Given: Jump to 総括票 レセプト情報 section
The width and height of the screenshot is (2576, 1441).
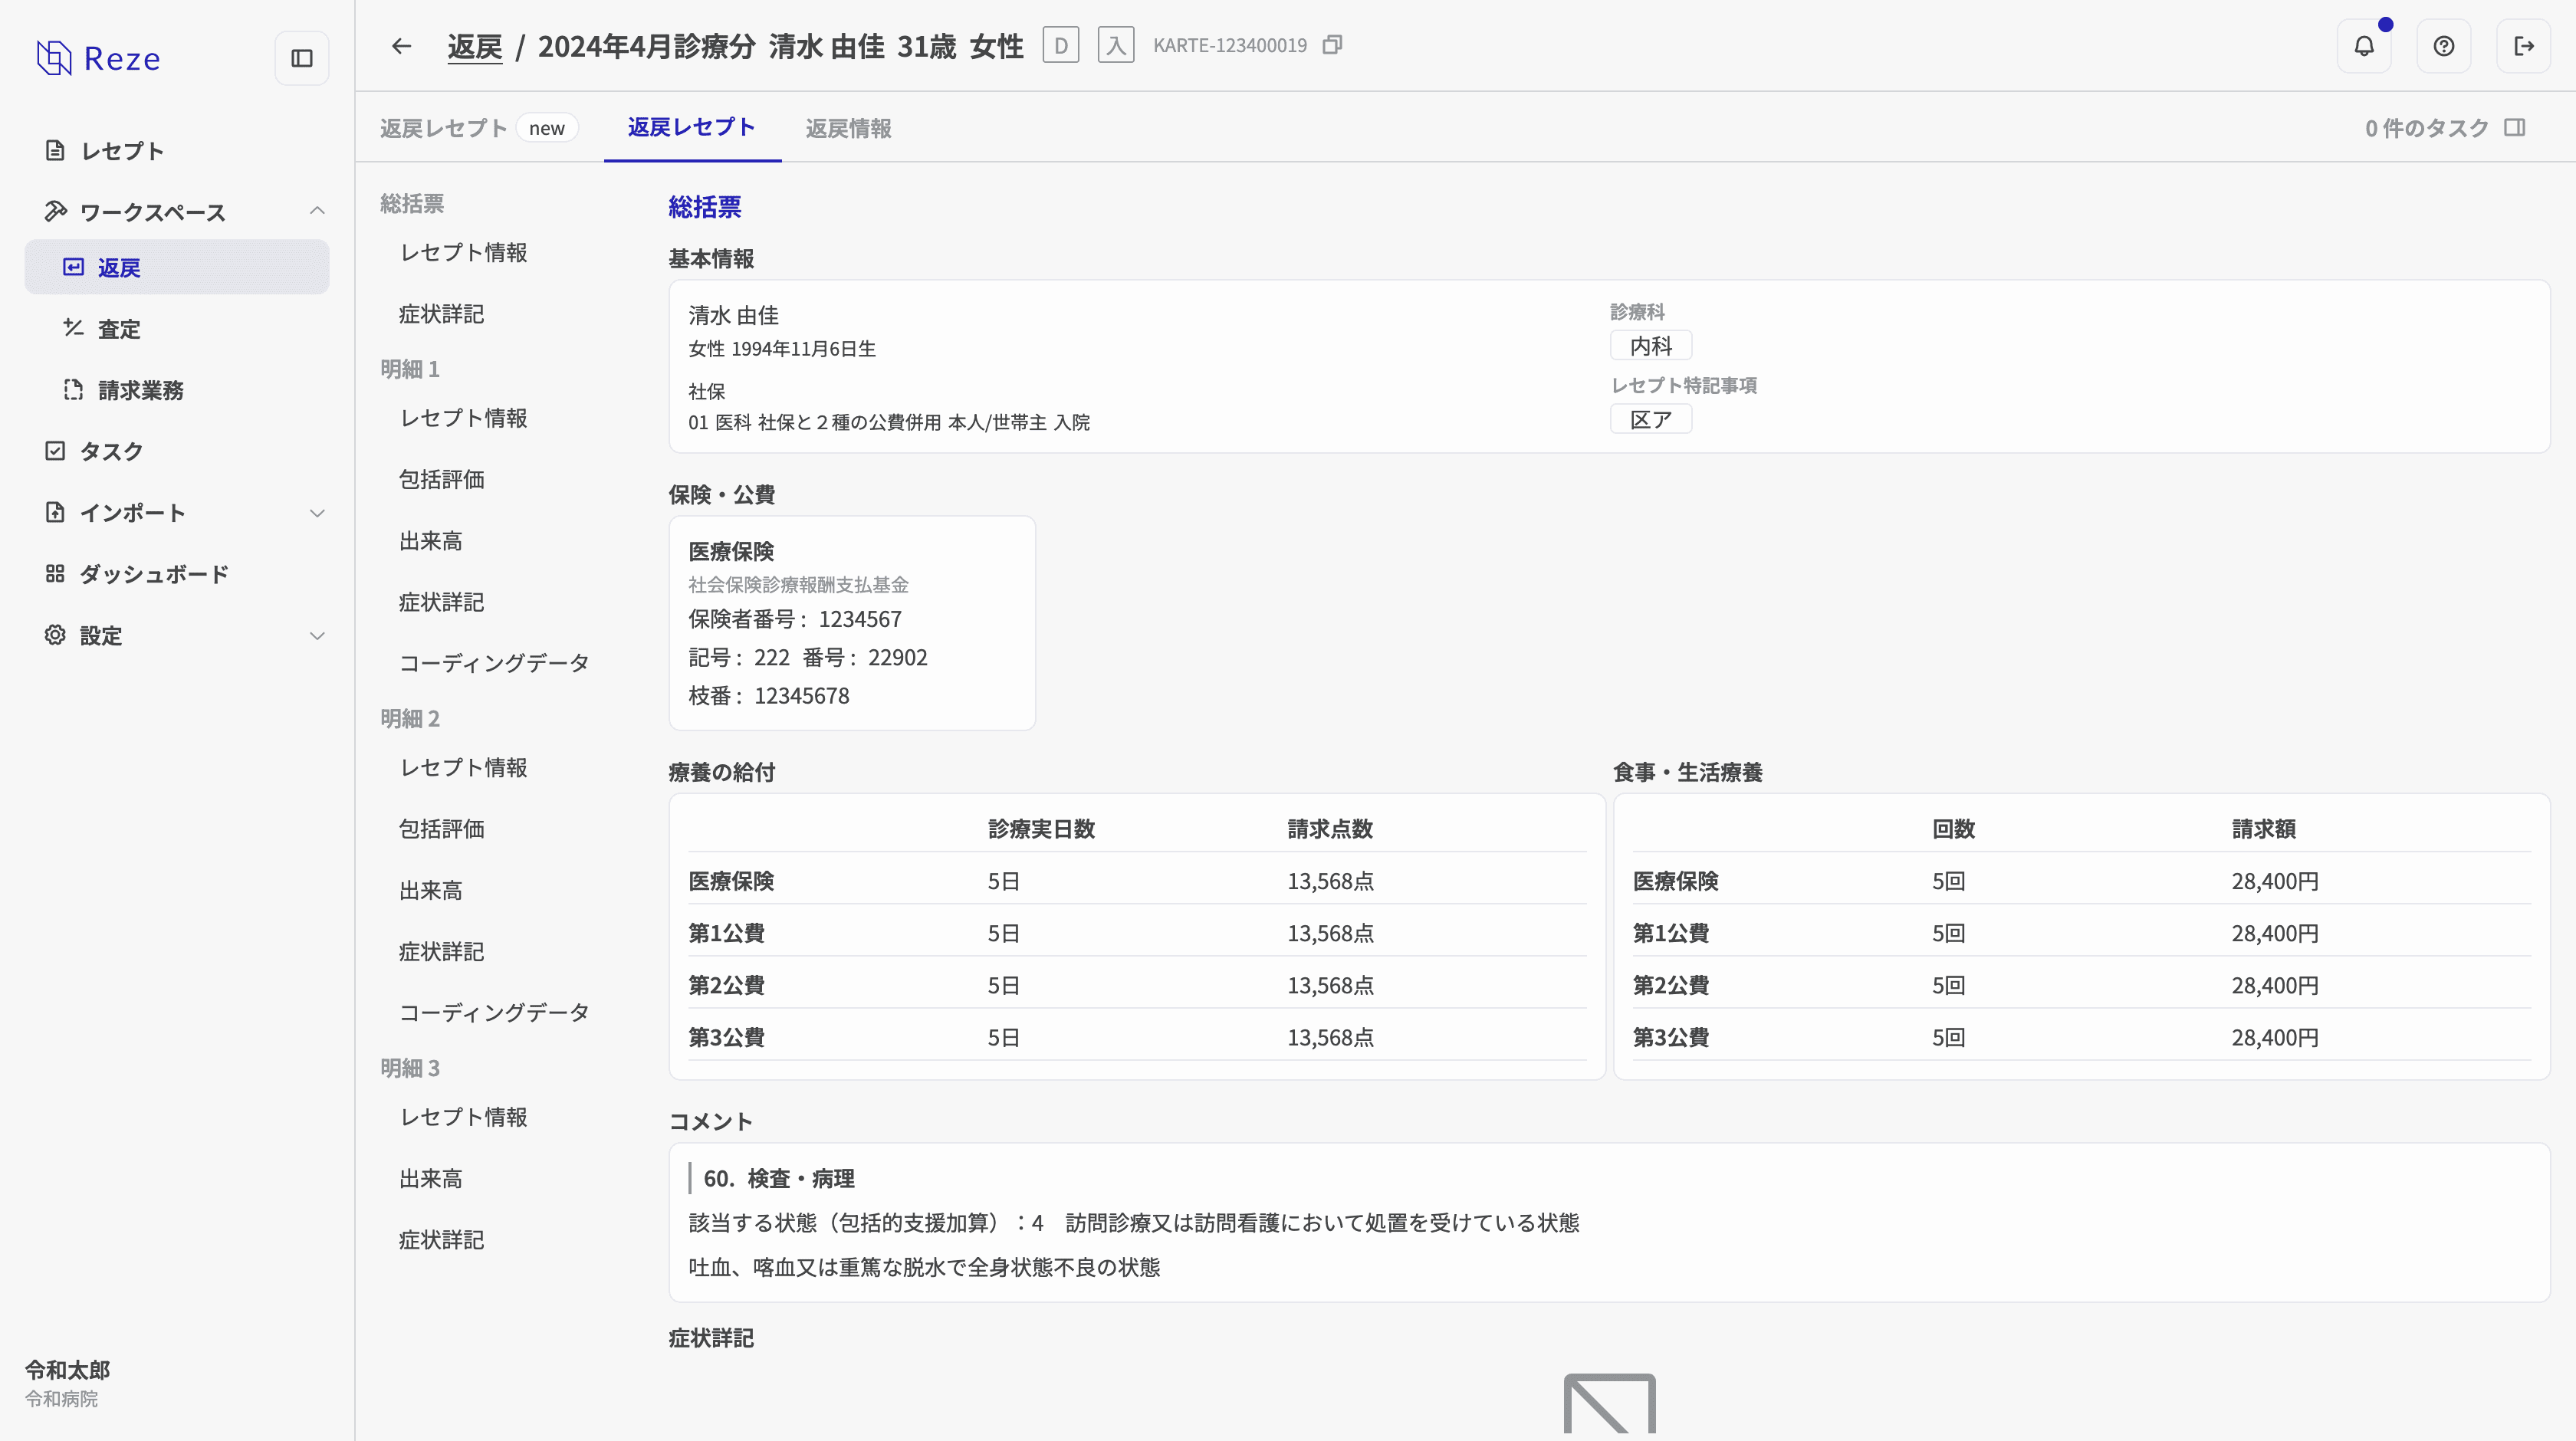Looking at the screenshot, I should [x=463, y=253].
